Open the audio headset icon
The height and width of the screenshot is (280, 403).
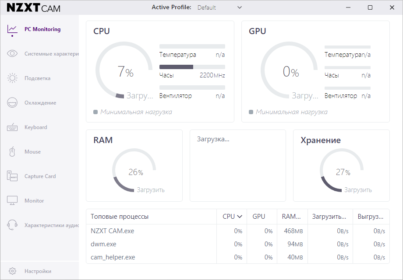pos(12,225)
